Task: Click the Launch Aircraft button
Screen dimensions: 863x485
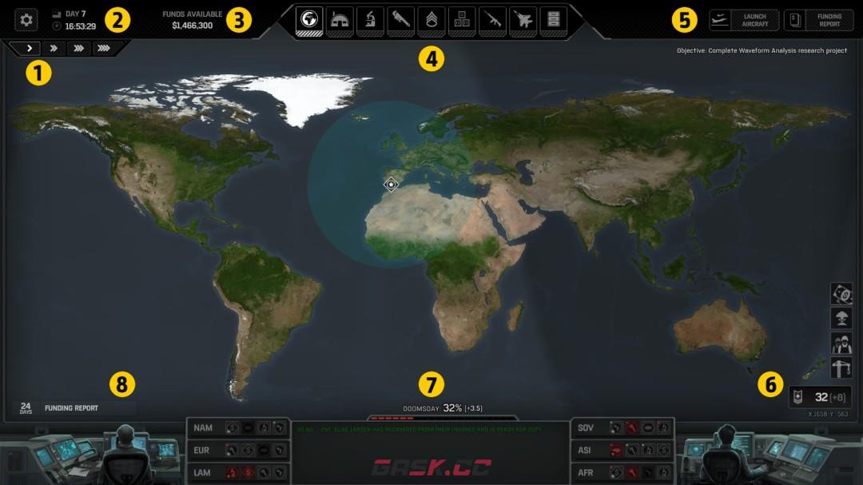Action: tap(744, 20)
